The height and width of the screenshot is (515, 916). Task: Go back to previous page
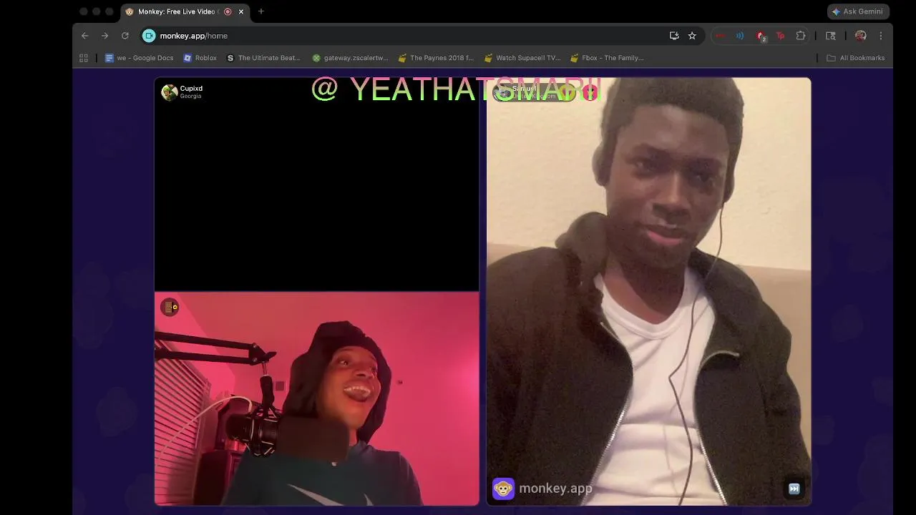[x=85, y=36]
